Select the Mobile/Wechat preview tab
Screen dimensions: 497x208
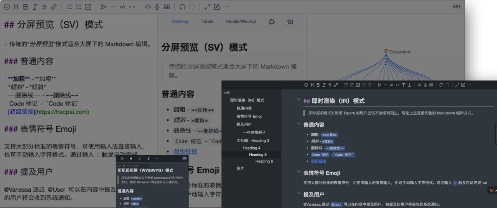coord(241,22)
